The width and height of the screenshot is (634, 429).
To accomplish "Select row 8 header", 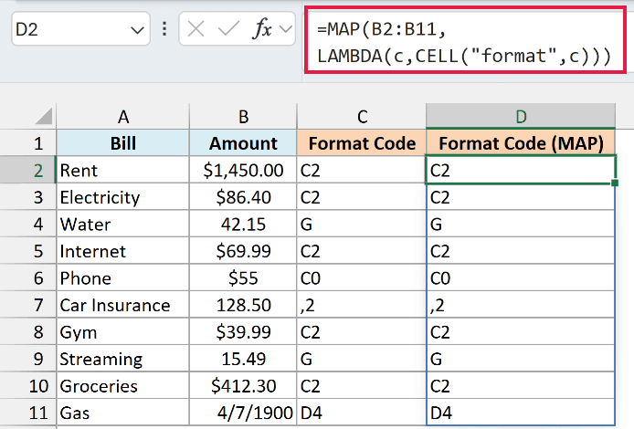I will pyautogui.click(x=28, y=331).
